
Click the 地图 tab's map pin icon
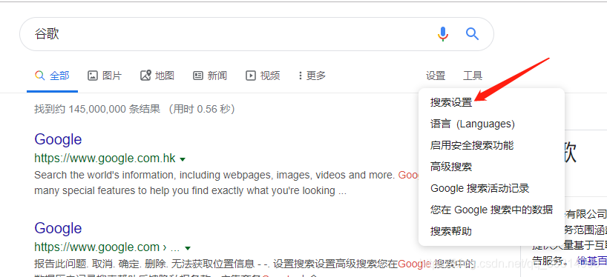[145, 76]
